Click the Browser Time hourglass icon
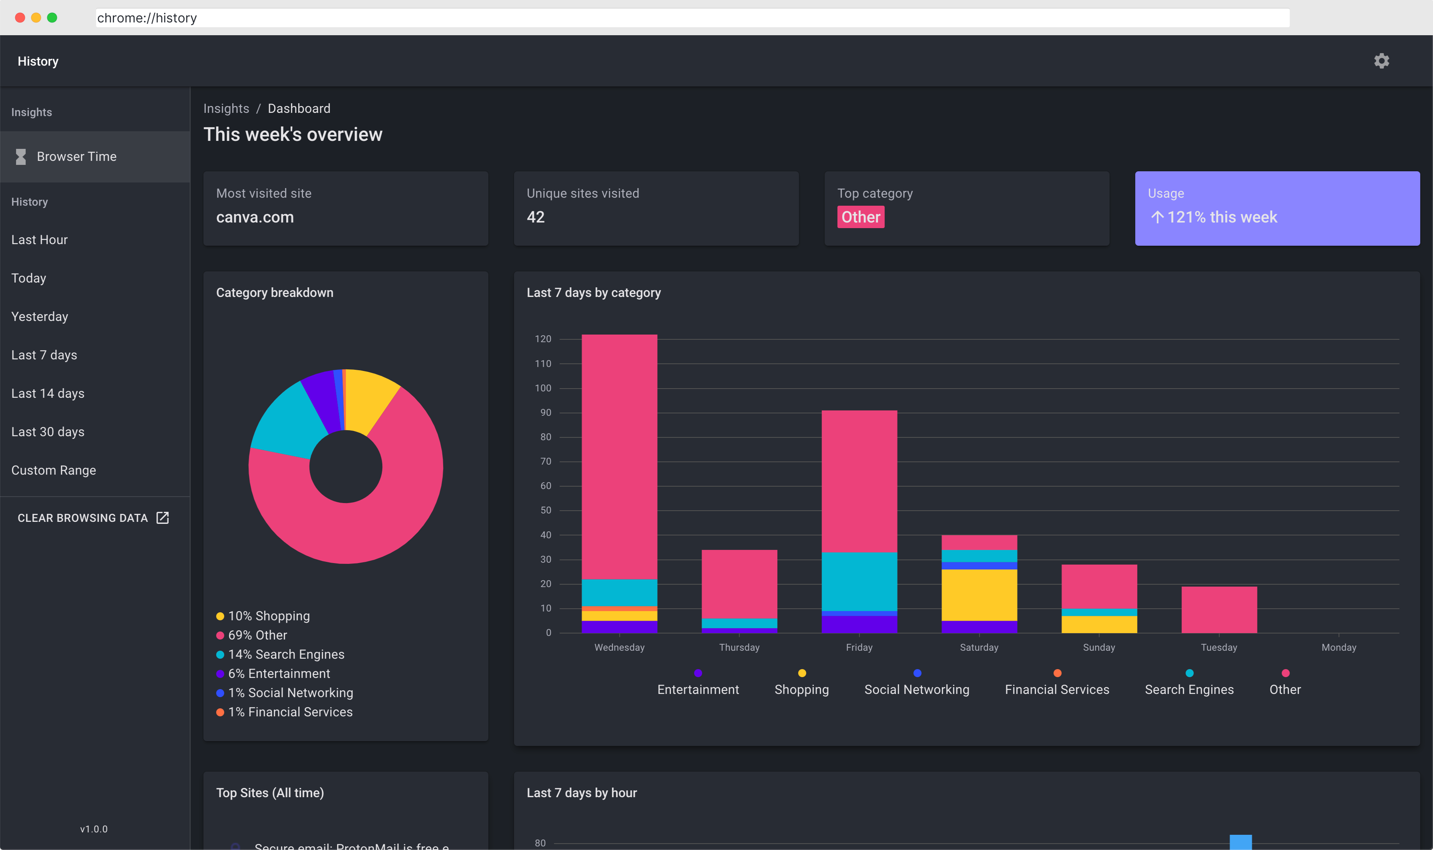This screenshot has width=1433, height=850. click(x=21, y=156)
